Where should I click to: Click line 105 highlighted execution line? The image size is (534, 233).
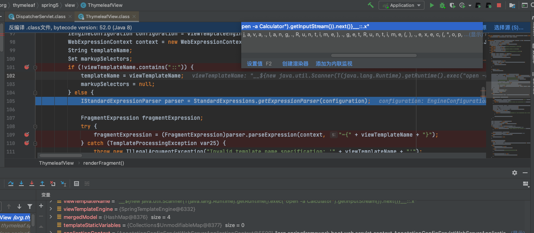pos(261,101)
